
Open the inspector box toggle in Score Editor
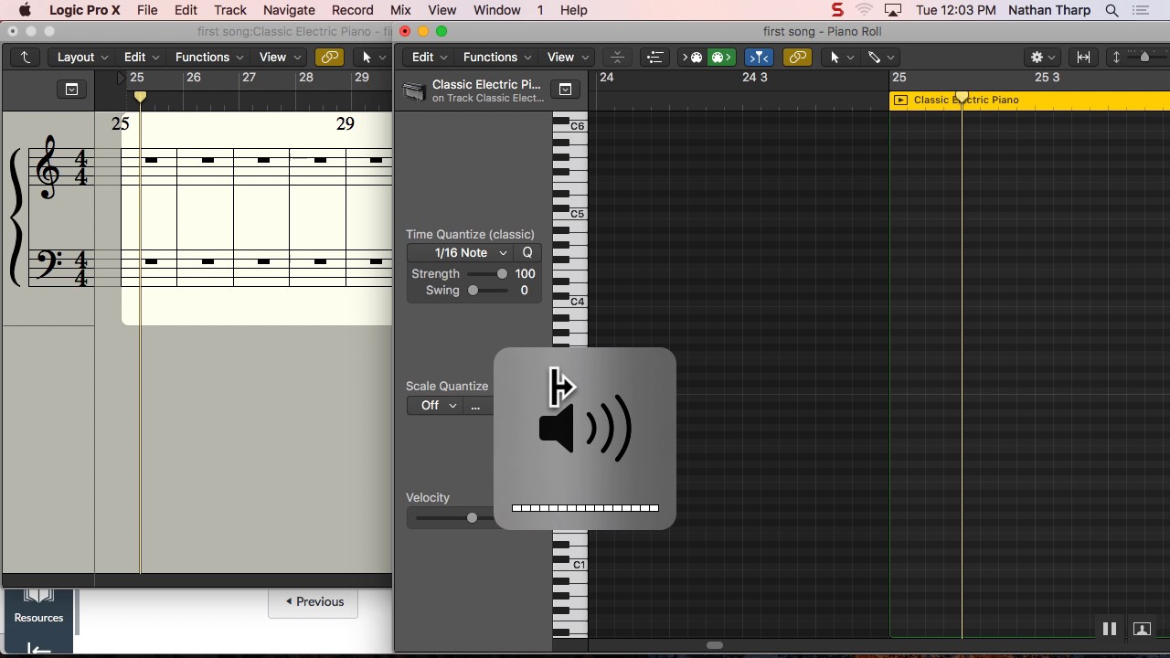point(71,89)
